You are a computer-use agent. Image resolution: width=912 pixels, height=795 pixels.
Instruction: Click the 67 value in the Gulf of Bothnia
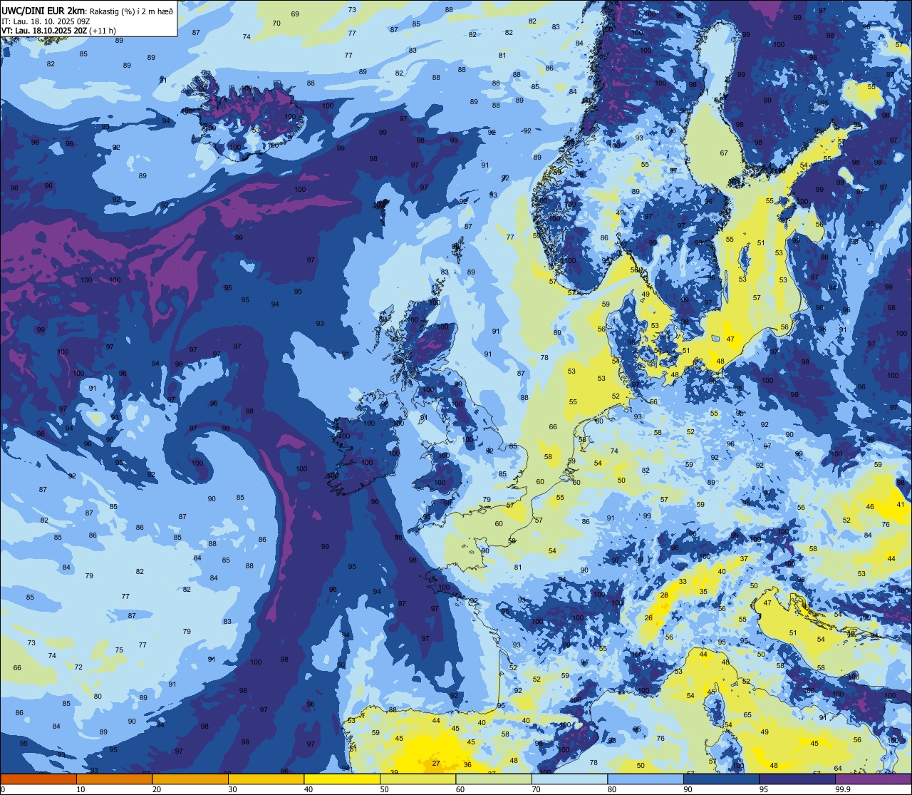click(724, 153)
